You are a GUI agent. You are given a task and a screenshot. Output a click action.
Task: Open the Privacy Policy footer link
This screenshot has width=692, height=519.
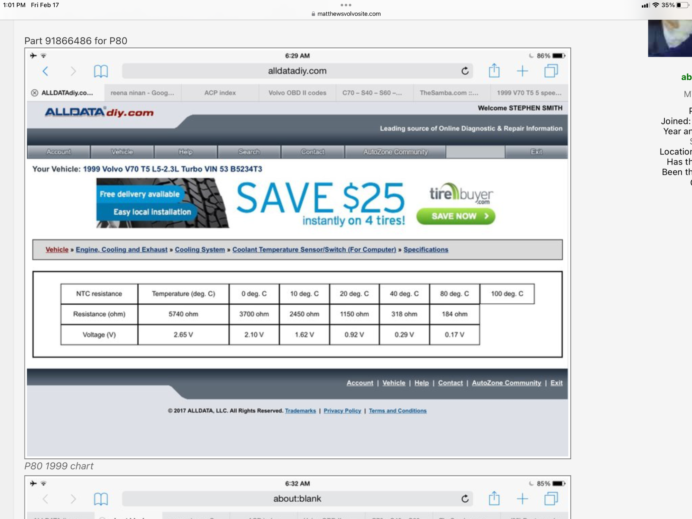[342, 411]
